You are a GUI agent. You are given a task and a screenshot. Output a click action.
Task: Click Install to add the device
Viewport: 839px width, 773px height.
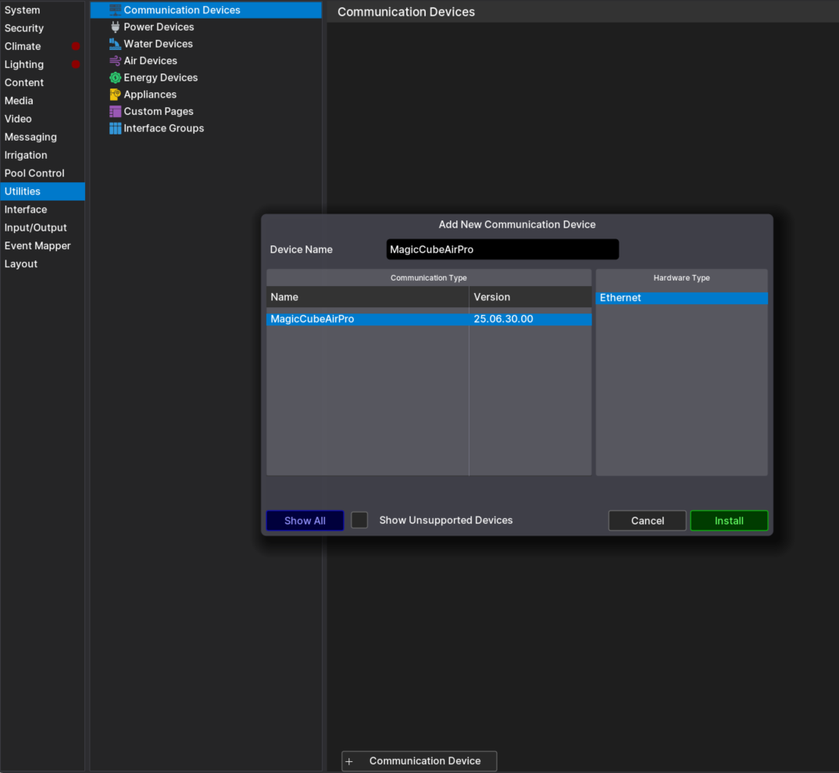pyautogui.click(x=729, y=521)
